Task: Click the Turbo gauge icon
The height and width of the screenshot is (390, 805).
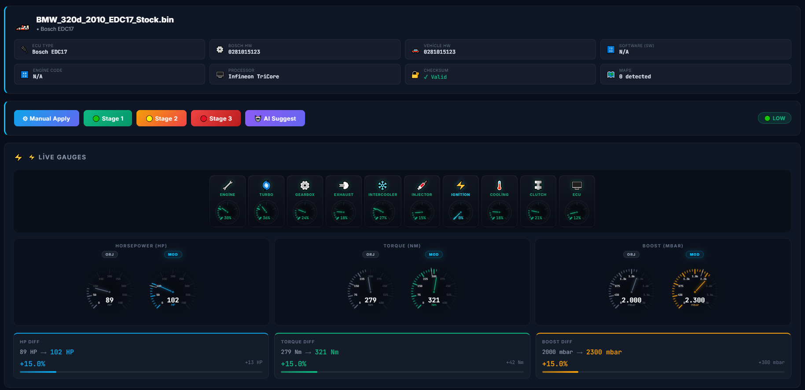Action: tap(266, 185)
